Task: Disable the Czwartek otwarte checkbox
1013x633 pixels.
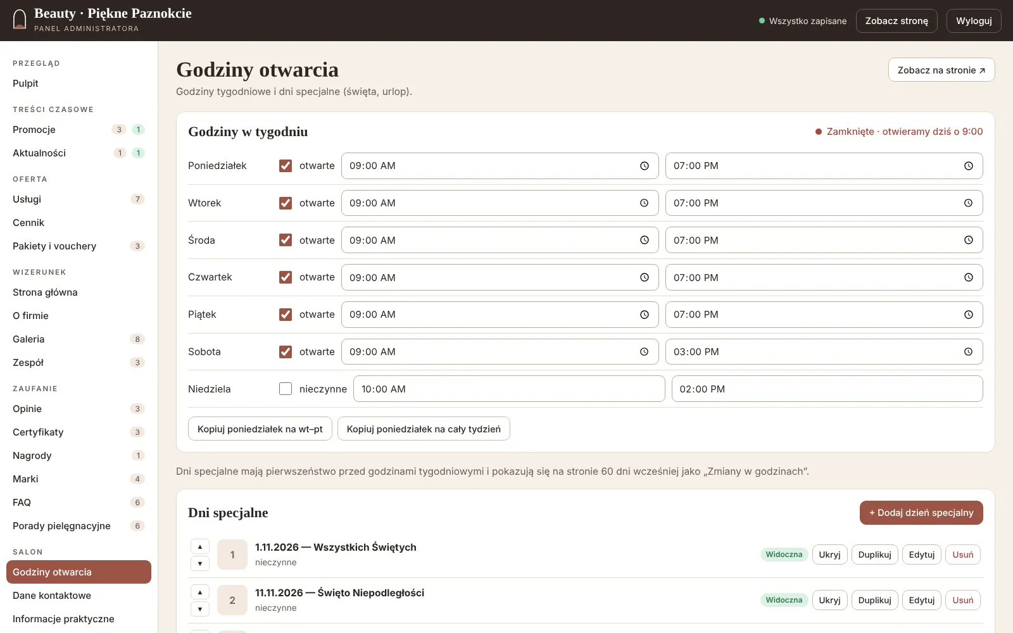Action: 286,277
